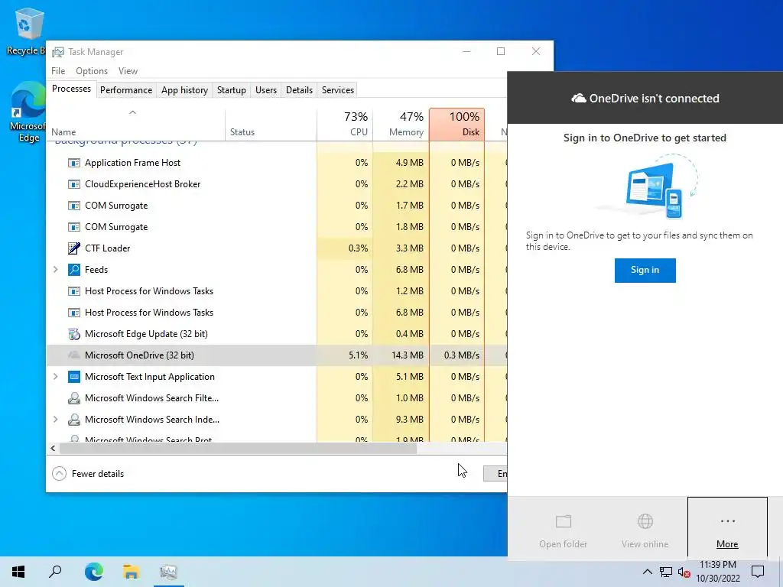Select the Microsoft OneDrive (32 bit) row
This screenshot has height=587, width=783.
(x=277, y=355)
